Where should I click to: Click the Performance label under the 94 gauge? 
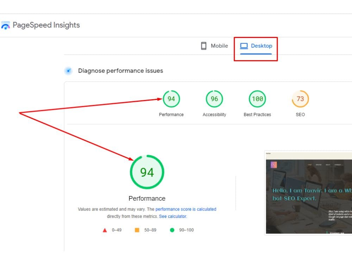coord(171,114)
